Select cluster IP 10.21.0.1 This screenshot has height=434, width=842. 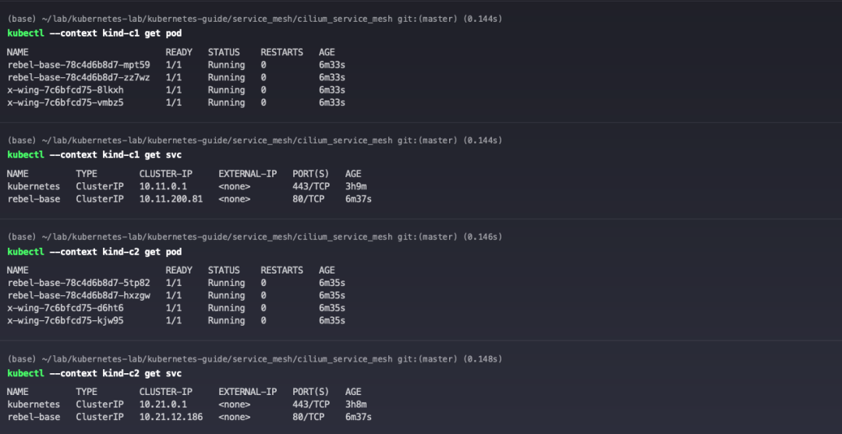tap(163, 404)
